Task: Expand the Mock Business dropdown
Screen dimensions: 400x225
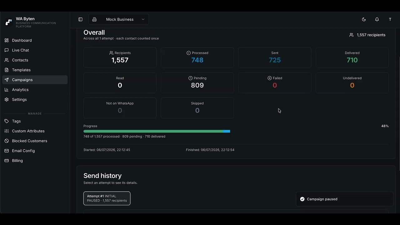Action: point(119,19)
